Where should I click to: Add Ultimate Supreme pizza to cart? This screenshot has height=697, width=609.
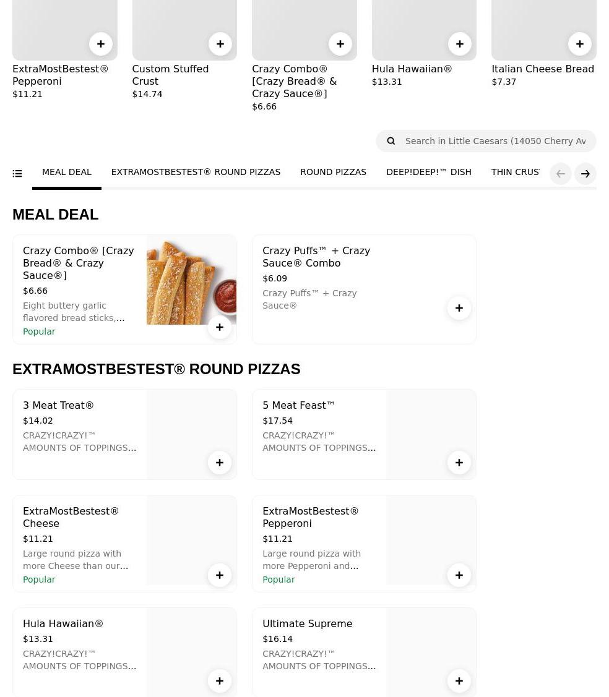pyautogui.click(x=459, y=681)
